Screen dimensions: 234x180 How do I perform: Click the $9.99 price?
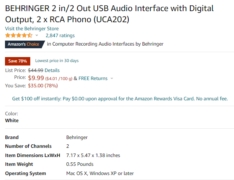tap(36, 78)
